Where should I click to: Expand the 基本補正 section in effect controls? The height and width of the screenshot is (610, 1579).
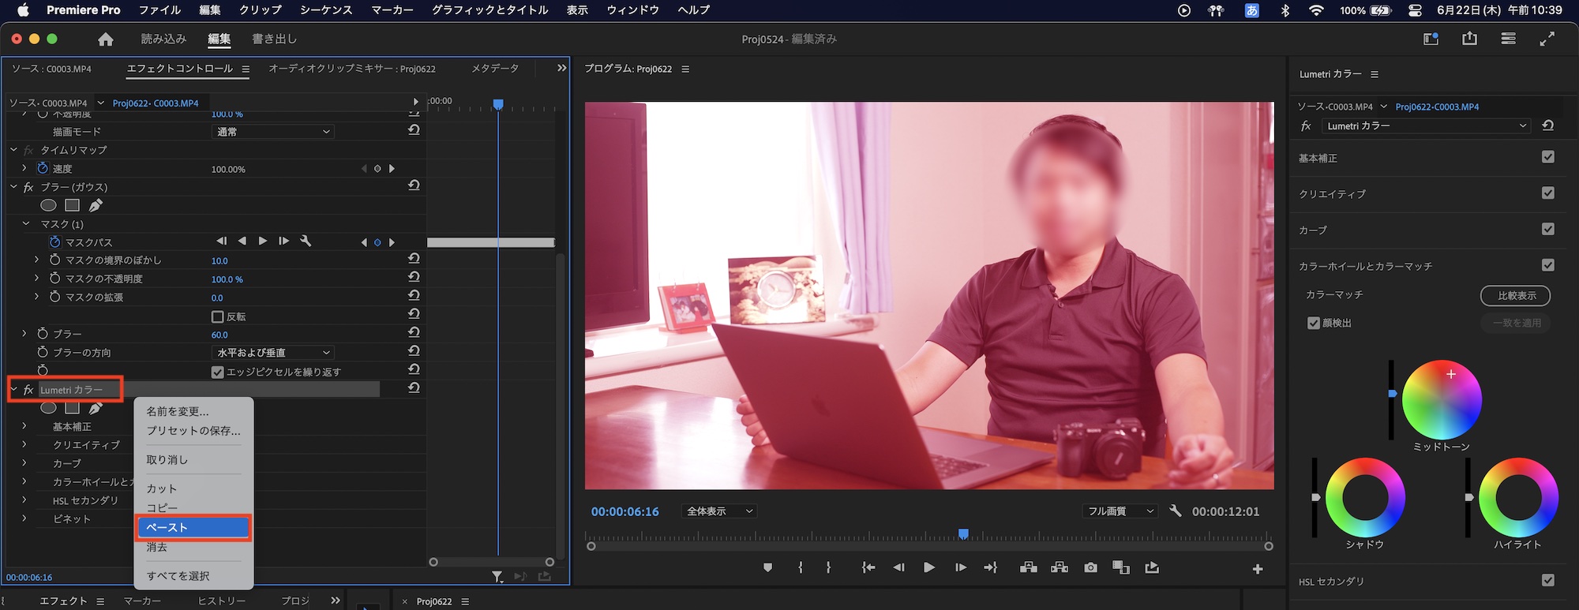coord(24,426)
